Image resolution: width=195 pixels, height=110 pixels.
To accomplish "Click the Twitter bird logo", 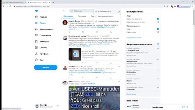I will [37, 11].
